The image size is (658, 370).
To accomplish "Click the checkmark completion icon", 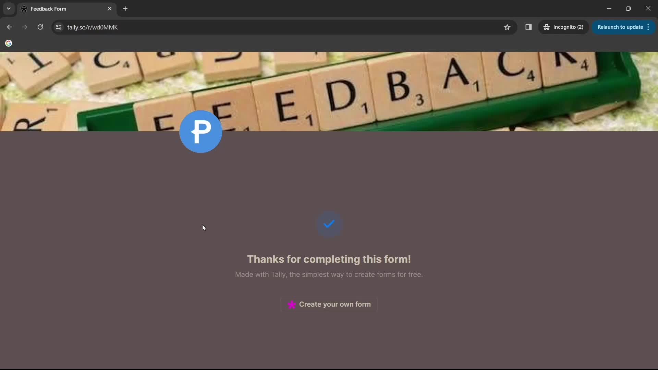I will tap(329, 224).
